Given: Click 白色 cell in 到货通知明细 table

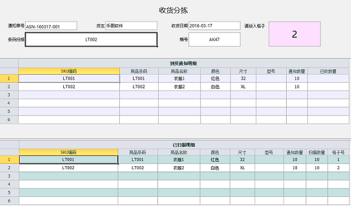Looking at the screenshot, I should [x=215, y=87].
